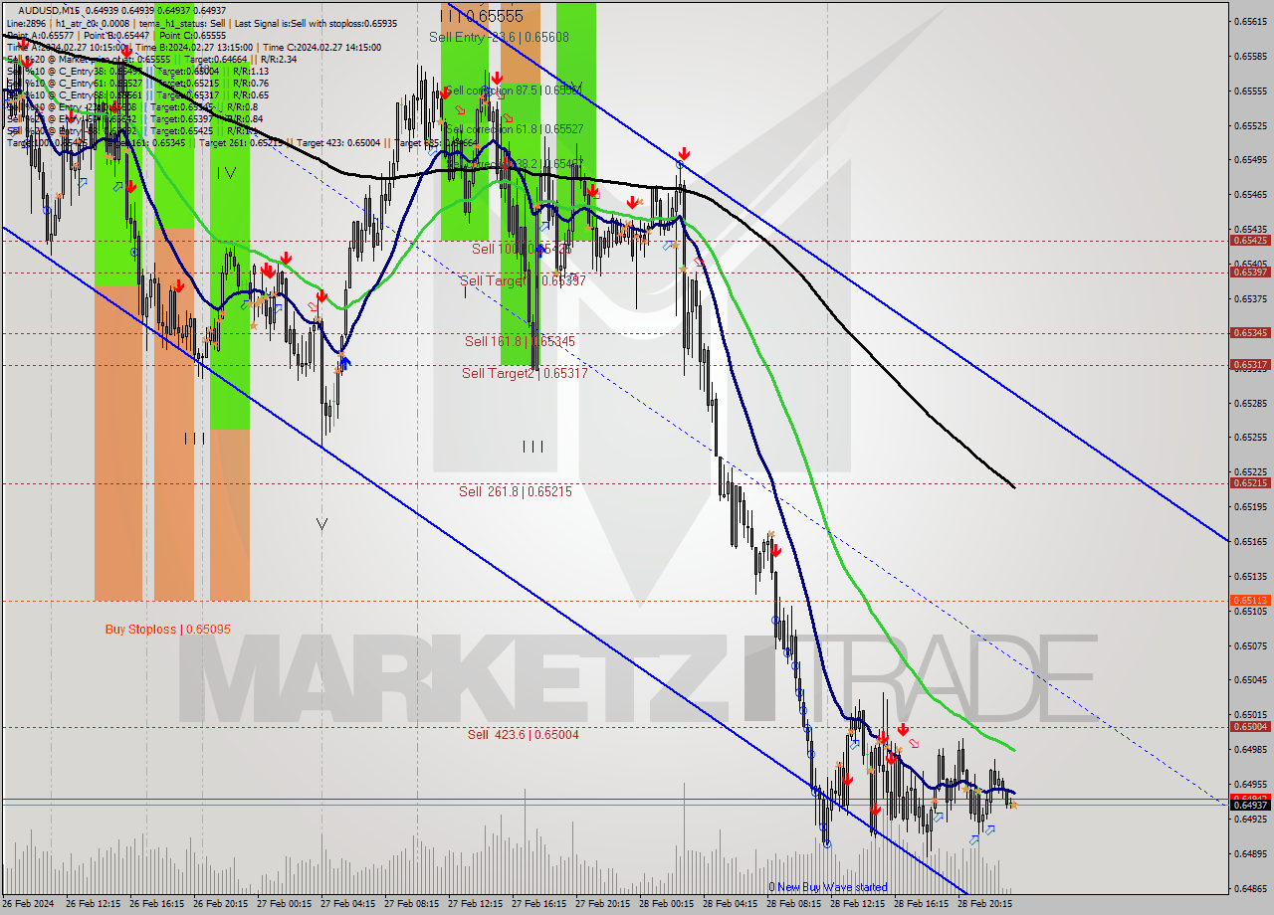Click the 'Point C:0.65555' info text
1274x915 pixels.
(x=194, y=35)
